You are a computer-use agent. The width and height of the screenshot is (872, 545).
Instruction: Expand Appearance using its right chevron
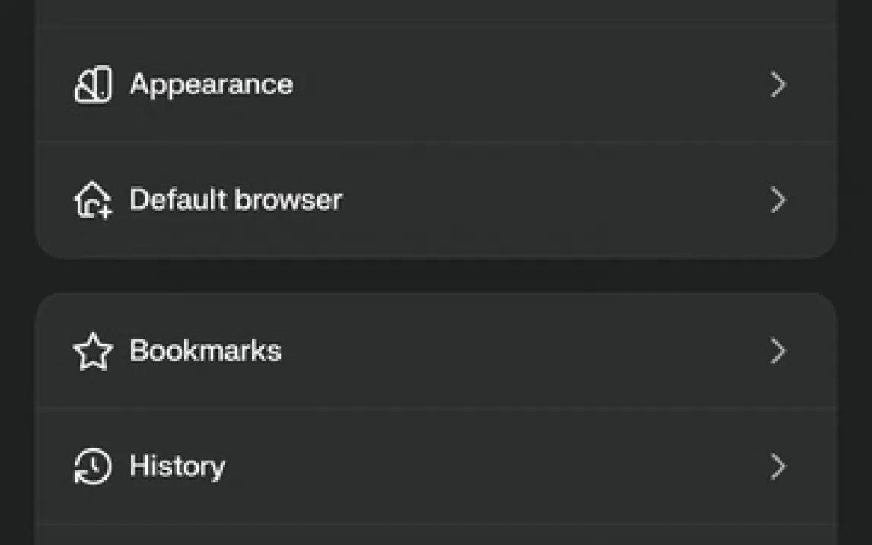[778, 84]
